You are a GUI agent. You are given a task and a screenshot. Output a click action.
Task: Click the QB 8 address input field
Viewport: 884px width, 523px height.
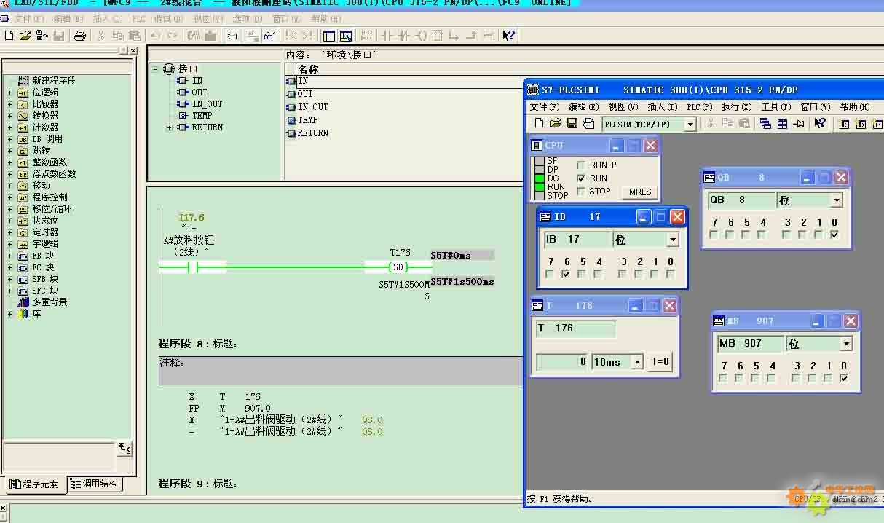pos(741,200)
